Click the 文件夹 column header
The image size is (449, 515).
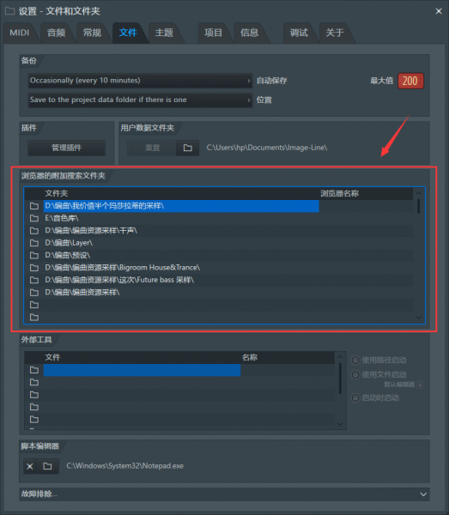pyautogui.click(x=57, y=193)
